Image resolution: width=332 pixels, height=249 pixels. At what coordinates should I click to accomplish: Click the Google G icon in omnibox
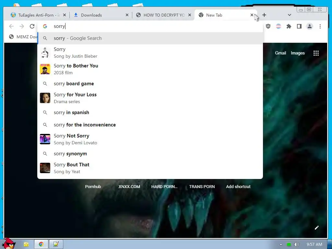(x=45, y=26)
